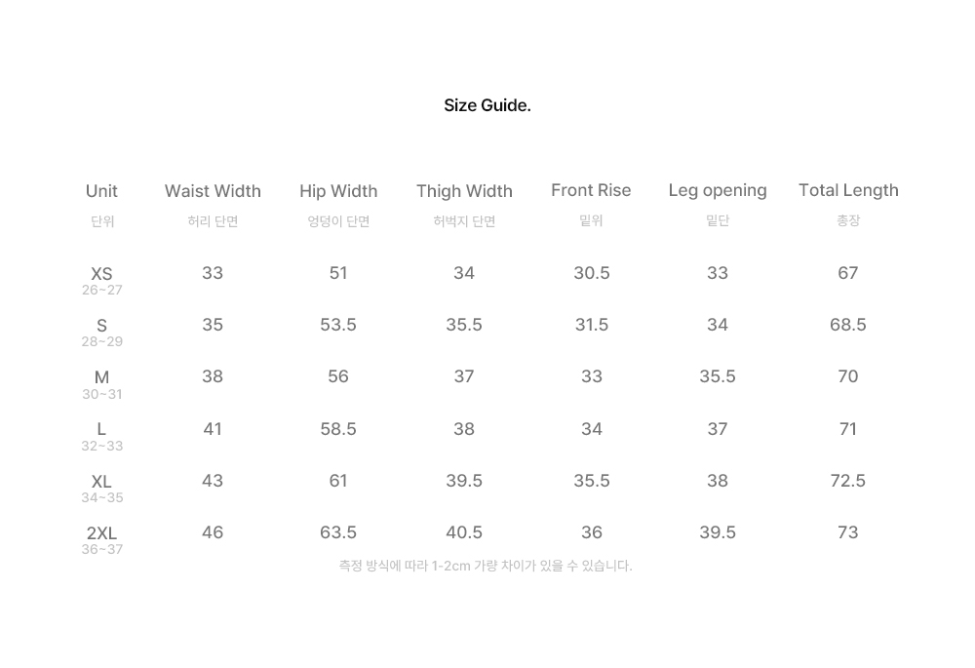Select the S size row label

(x=102, y=326)
